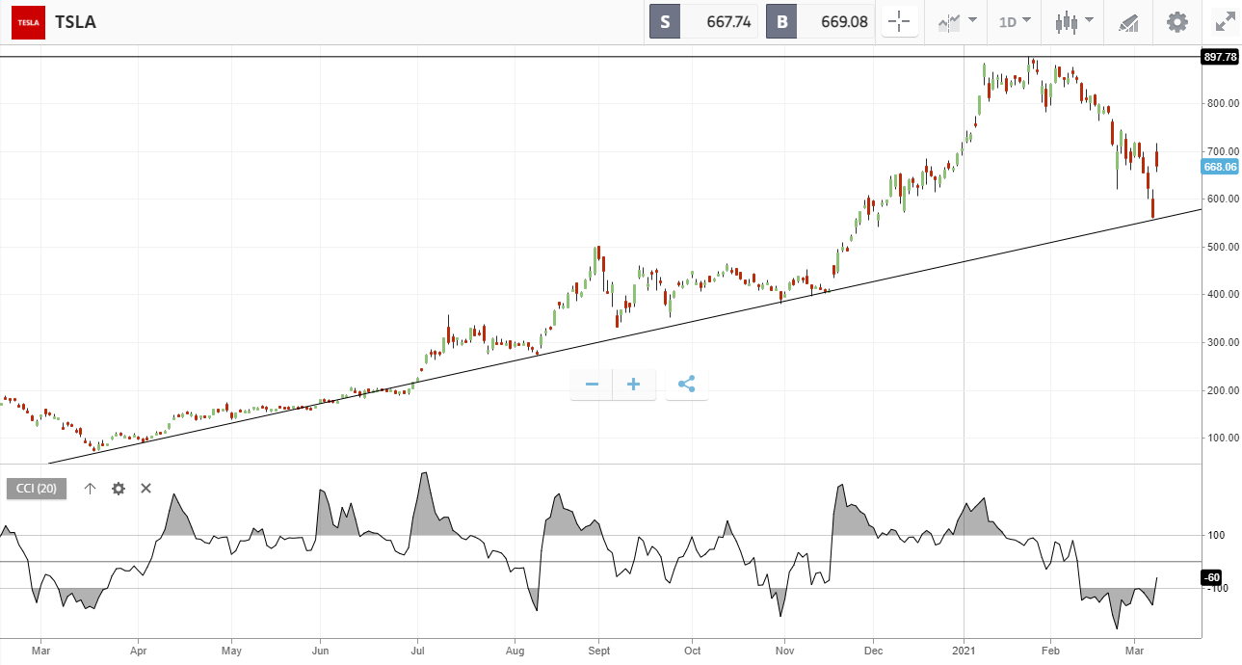Open the chart settings gear
Screen dimensions: 1242x665
click(1176, 21)
